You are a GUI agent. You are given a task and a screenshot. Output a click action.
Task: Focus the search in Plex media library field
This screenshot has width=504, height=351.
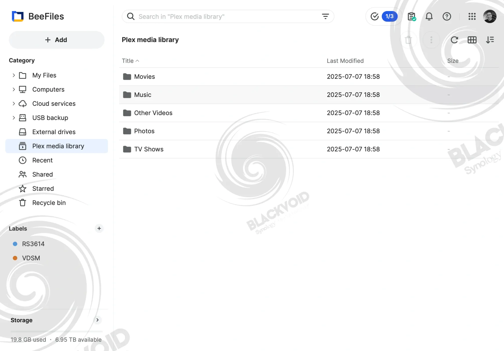tap(228, 16)
